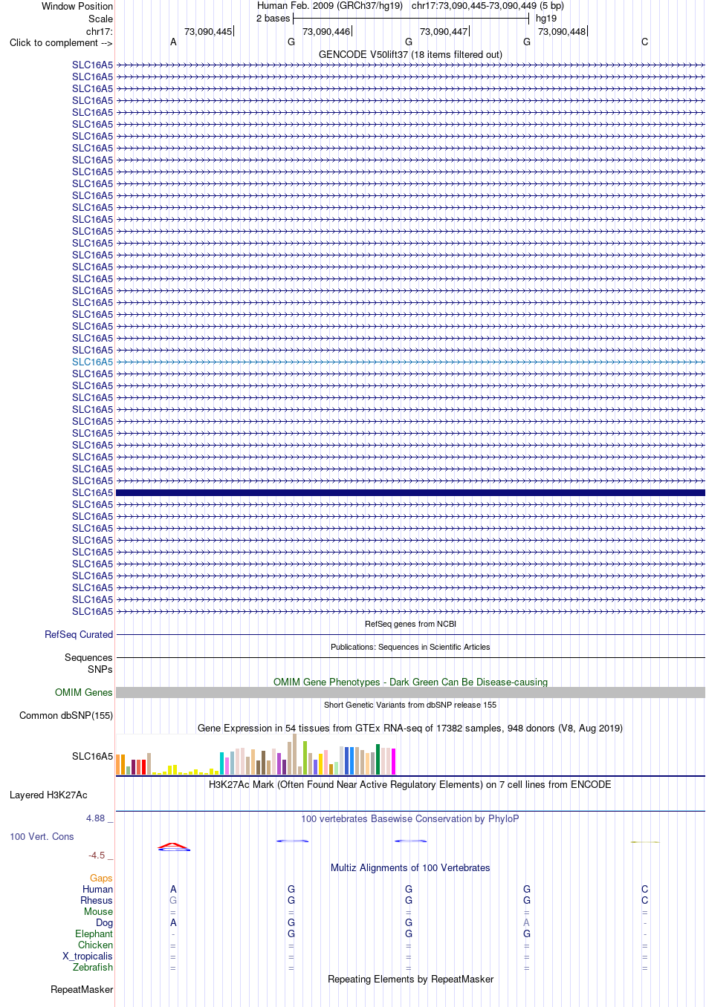The width and height of the screenshot is (706, 1007).
Task: Click the 'Sequences' track label
Action: click(88, 657)
